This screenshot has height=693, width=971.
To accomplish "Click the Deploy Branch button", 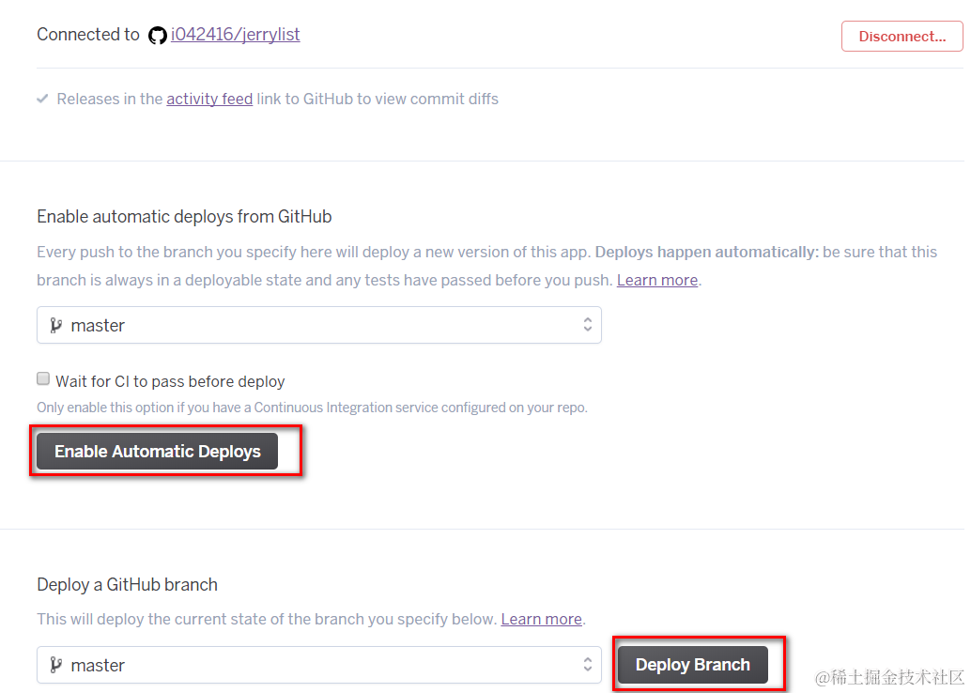I will click(x=692, y=665).
